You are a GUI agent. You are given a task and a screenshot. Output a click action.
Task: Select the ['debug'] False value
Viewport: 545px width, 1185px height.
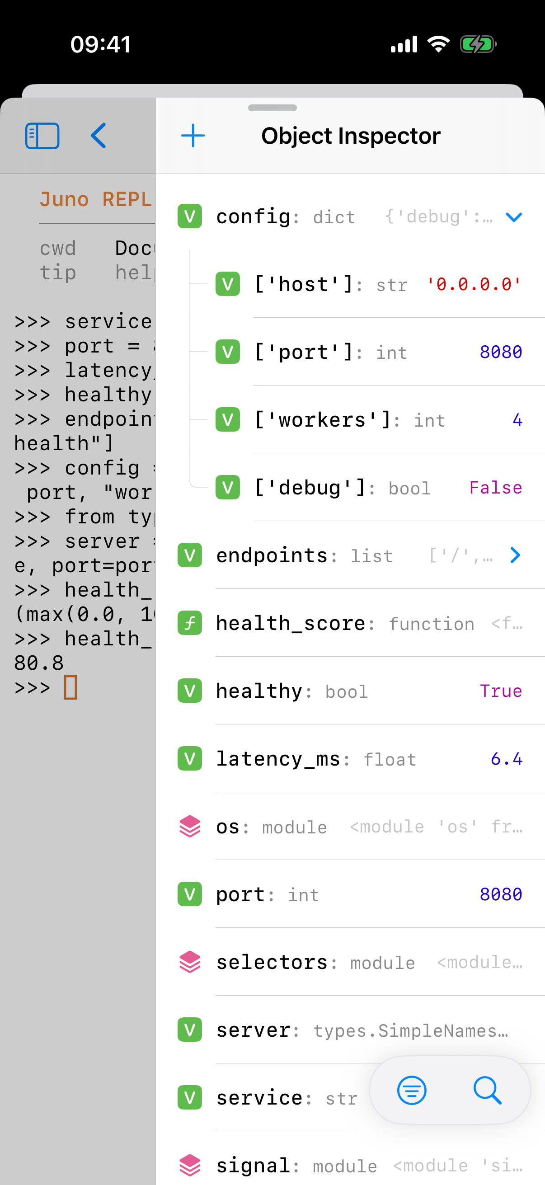click(496, 488)
